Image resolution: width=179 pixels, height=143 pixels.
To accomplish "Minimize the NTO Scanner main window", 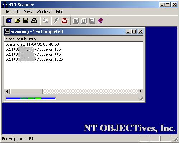I will tap(162, 5).
